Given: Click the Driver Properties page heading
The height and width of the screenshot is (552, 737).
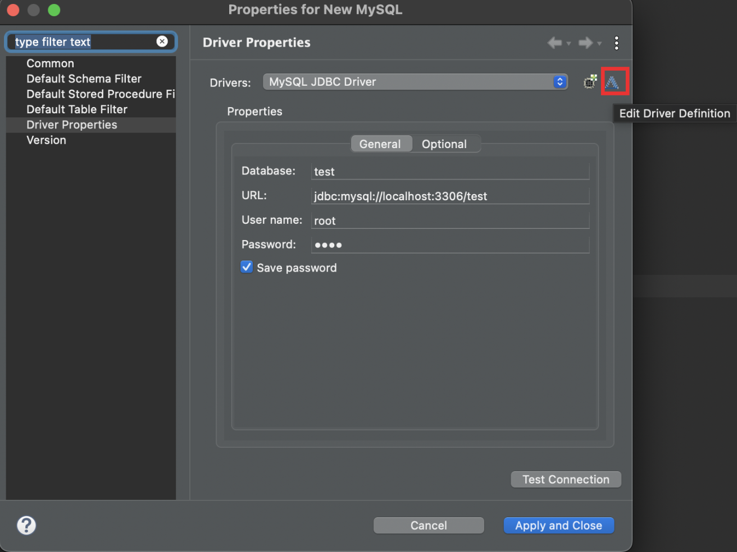Looking at the screenshot, I should pyautogui.click(x=257, y=43).
